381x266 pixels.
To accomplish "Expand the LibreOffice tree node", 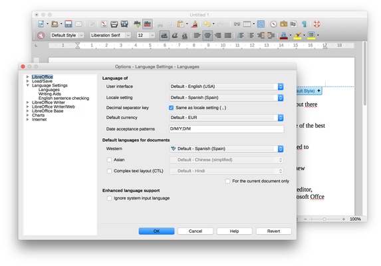I will pyautogui.click(x=27, y=76).
